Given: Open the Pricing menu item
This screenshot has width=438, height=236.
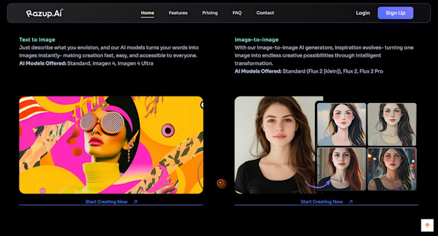Looking at the screenshot, I should pyautogui.click(x=210, y=13).
